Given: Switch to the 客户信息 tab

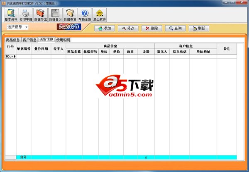Looking at the screenshot, I should tap(29, 40).
